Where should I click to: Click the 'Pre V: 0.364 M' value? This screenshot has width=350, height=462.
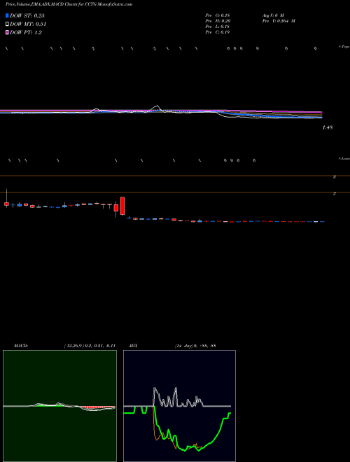pyautogui.click(x=279, y=21)
